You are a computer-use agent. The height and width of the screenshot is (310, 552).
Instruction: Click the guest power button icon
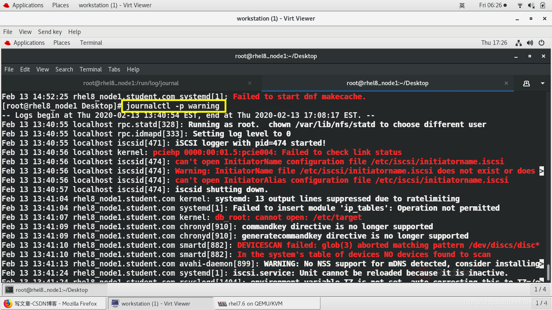coord(542,43)
